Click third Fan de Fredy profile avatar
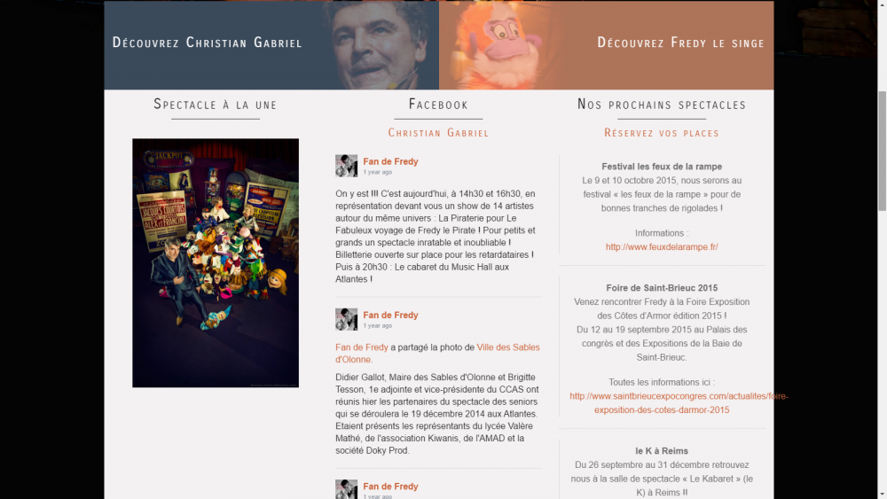Image resolution: width=887 pixels, height=499 pixels. point(346,489)
